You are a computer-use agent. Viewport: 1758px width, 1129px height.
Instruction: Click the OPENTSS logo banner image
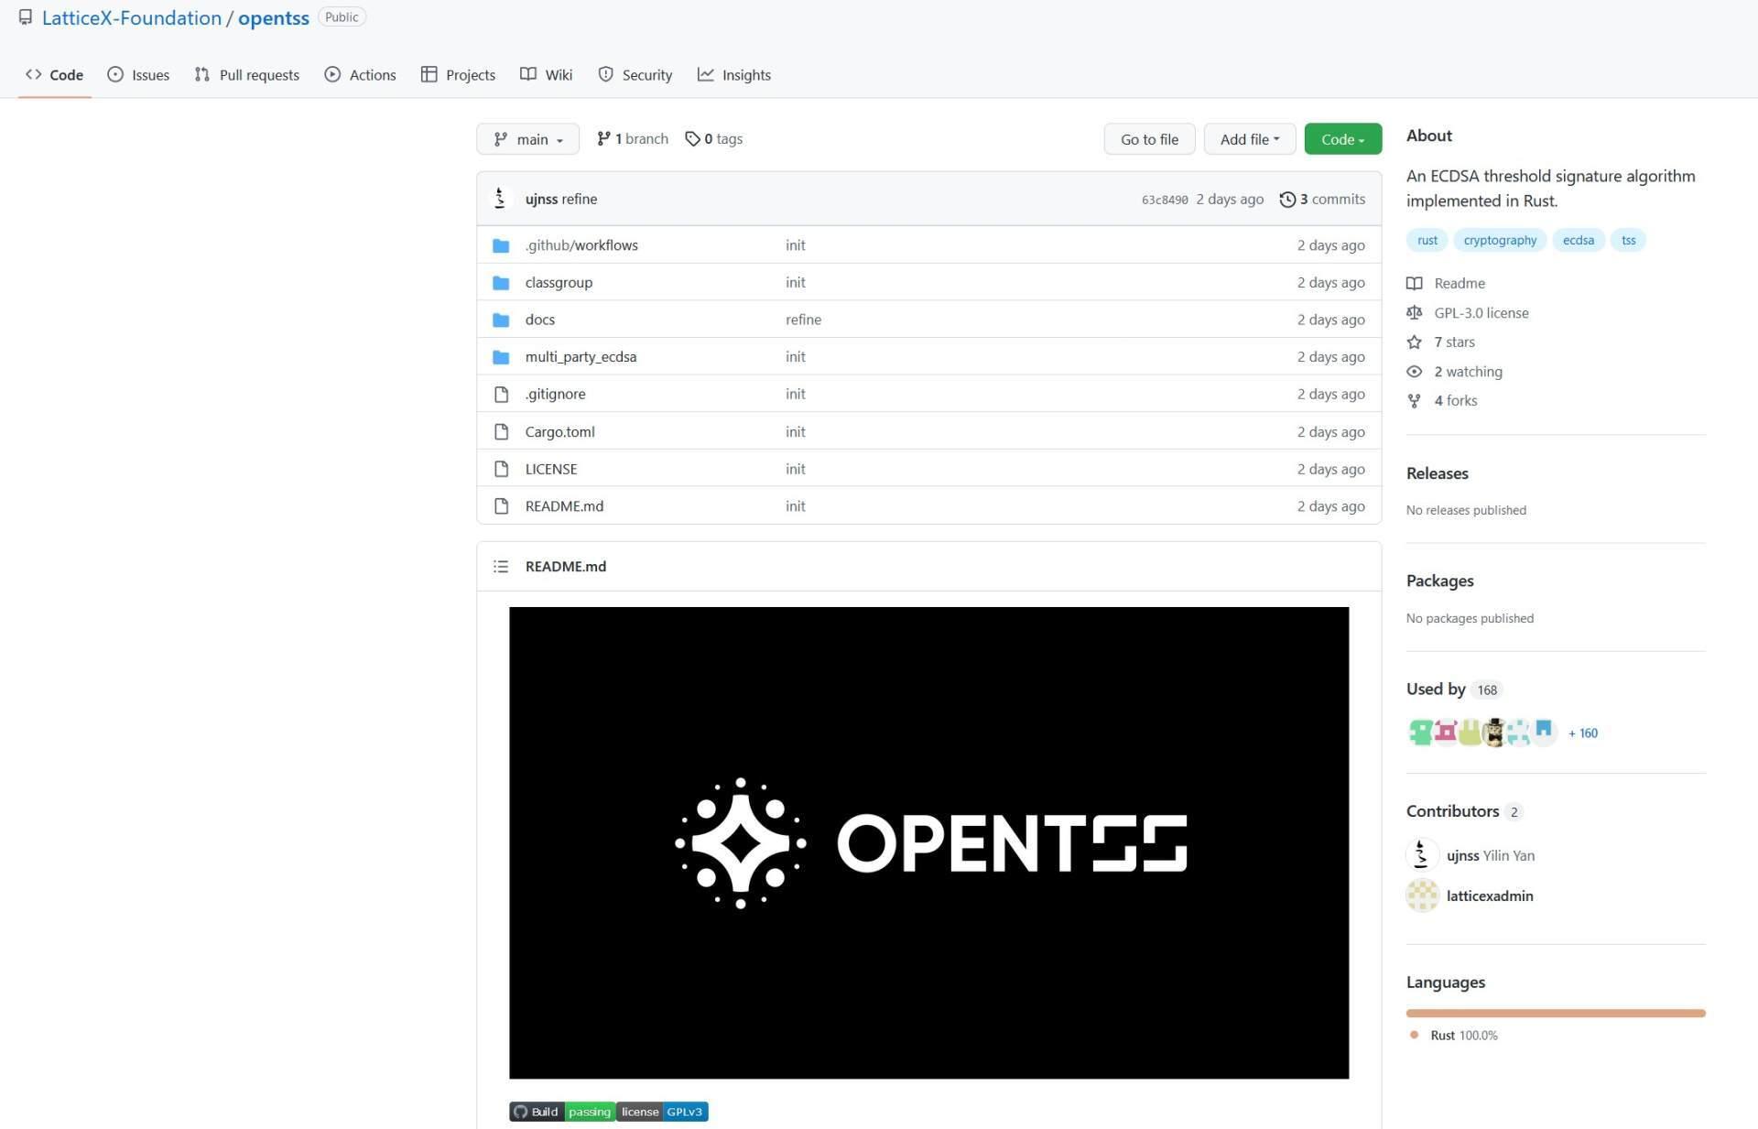pyautogui.click(x=928, y=842)
